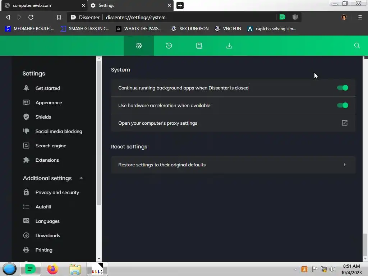
Task: Open the Downloads arrow icon in green toolbar
Action: 229,46
